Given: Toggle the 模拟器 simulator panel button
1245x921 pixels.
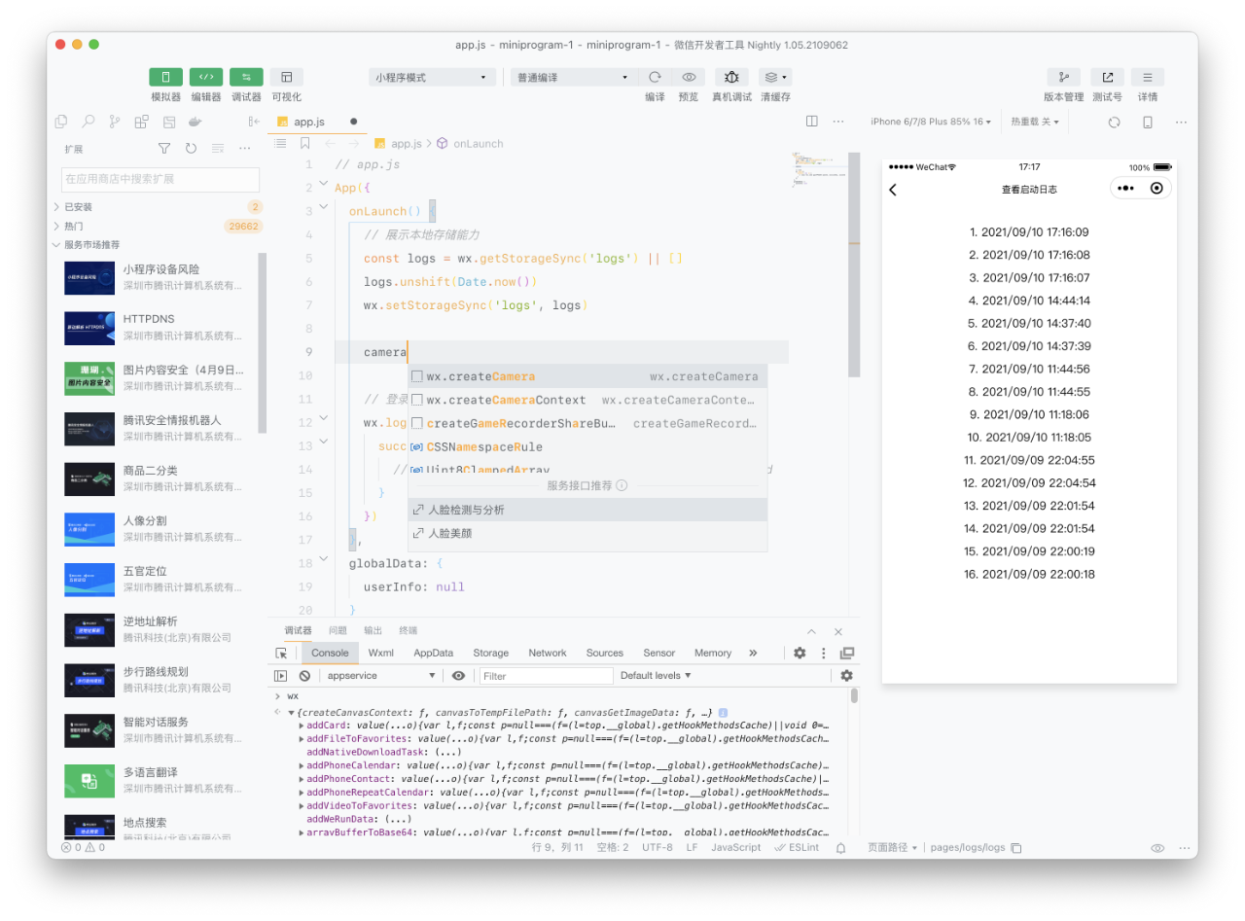Looking at the screenshot, I should [x=165, y=77].
